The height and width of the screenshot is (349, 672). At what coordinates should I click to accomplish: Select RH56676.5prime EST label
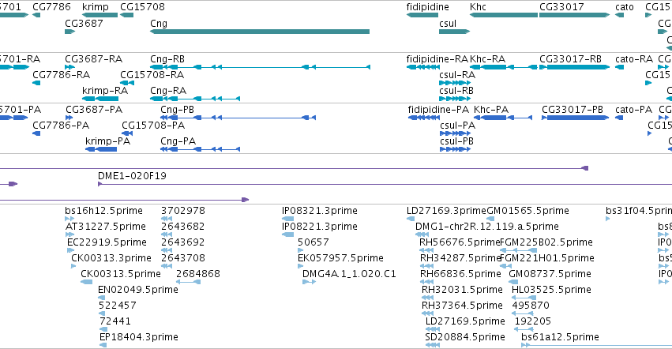click(x=460, y=242)
